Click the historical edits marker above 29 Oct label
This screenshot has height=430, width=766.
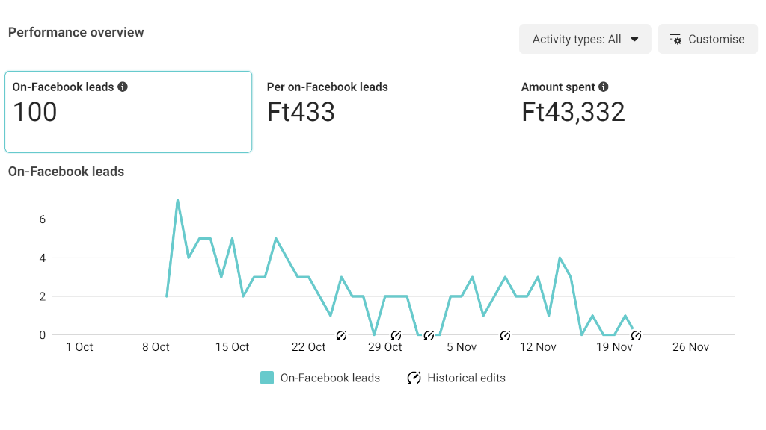(x=396, y=335)
